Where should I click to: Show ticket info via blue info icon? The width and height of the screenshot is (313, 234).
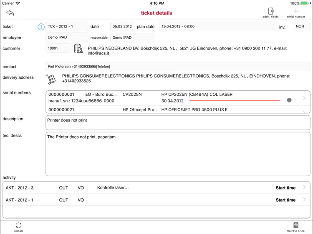pyautogui.click(x=41, y=27)
